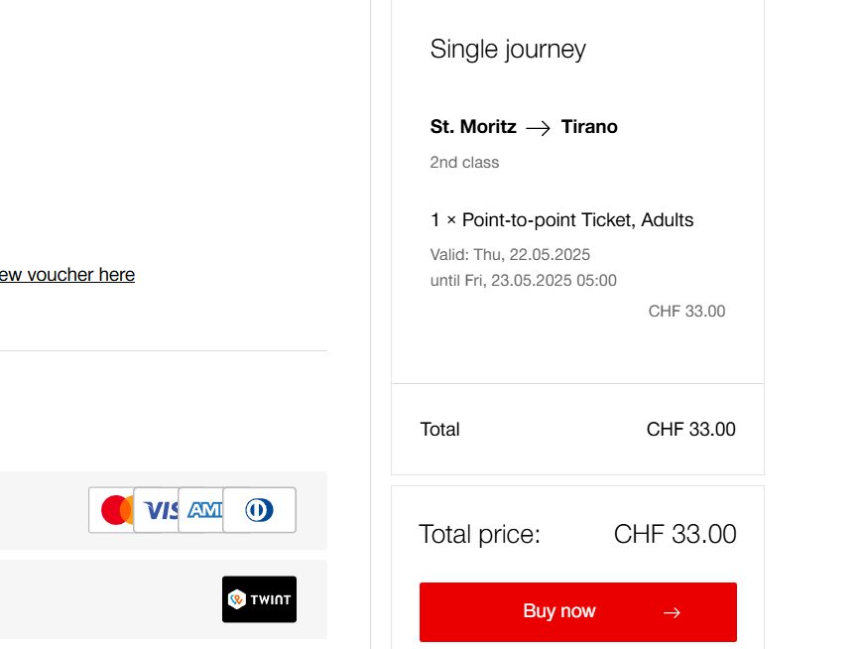This screenshot has width=863, height=649.
Task: Click the until Fri, 23.05.2025 05:00 text
Action: 523,280
